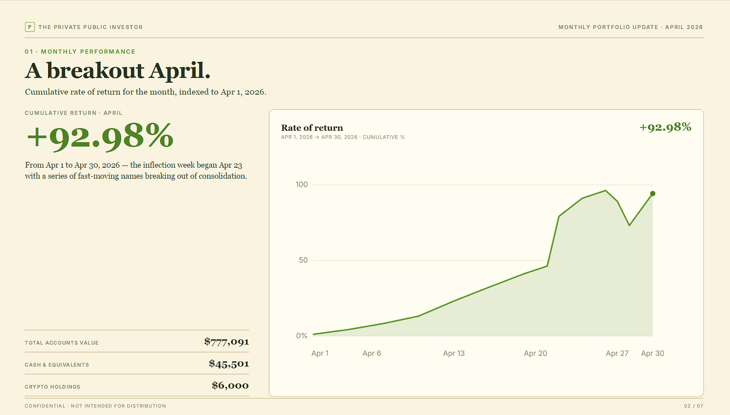Screen dimensions: 730x415
Task: Click the 'Apr 20' x-axis label
Action: tap(535, 353)
